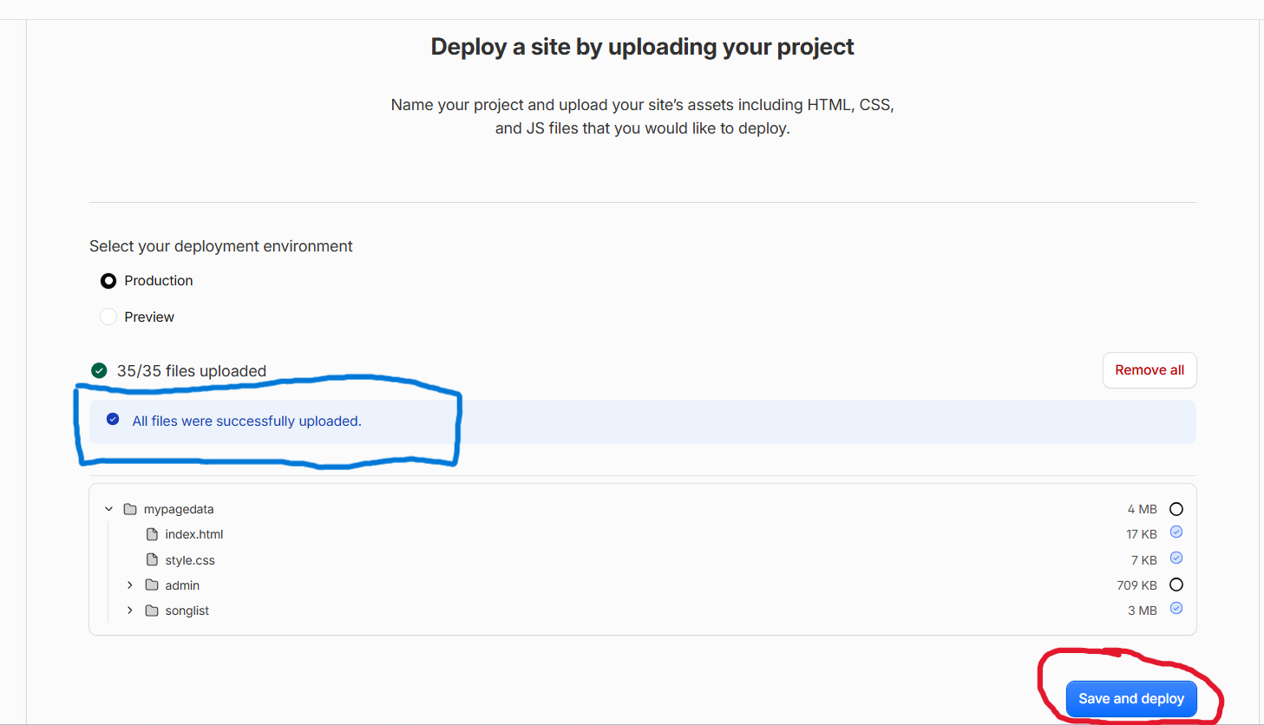Collapse the mypagedata folder
Image resolution: width=1264 pixels, height=725 pixels.
(109, 509)
